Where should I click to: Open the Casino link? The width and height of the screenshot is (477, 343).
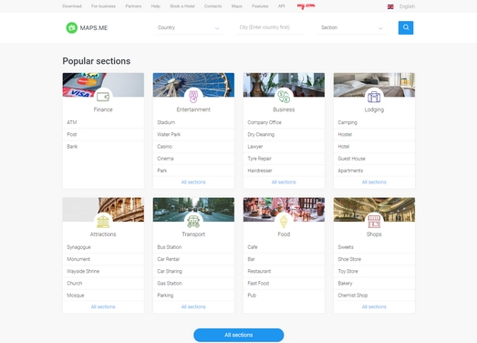(164, 146)
